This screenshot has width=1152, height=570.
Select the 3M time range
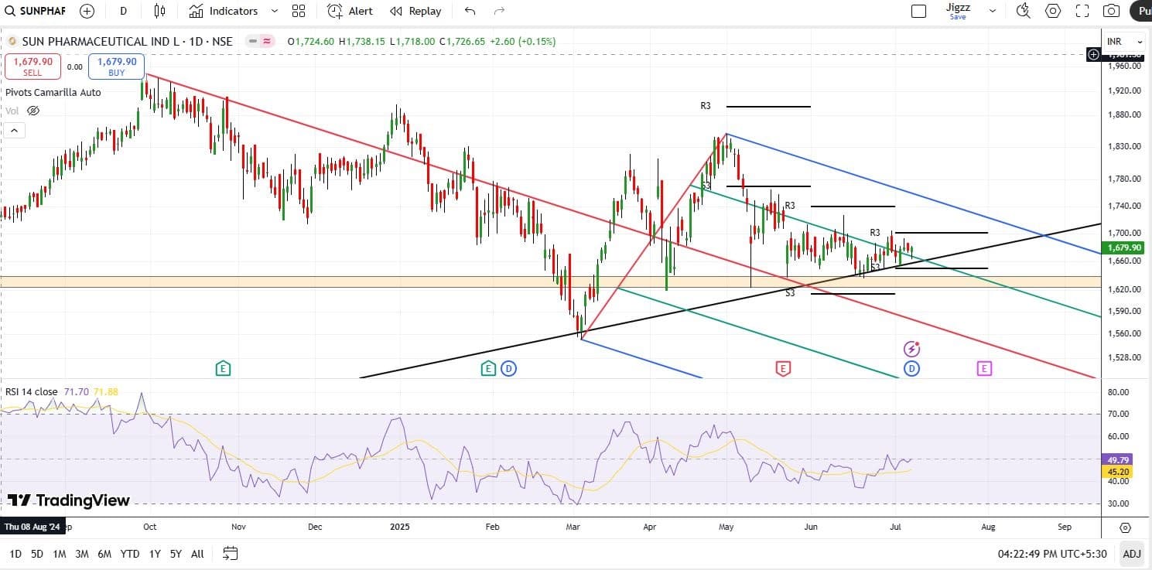(81, 553)
